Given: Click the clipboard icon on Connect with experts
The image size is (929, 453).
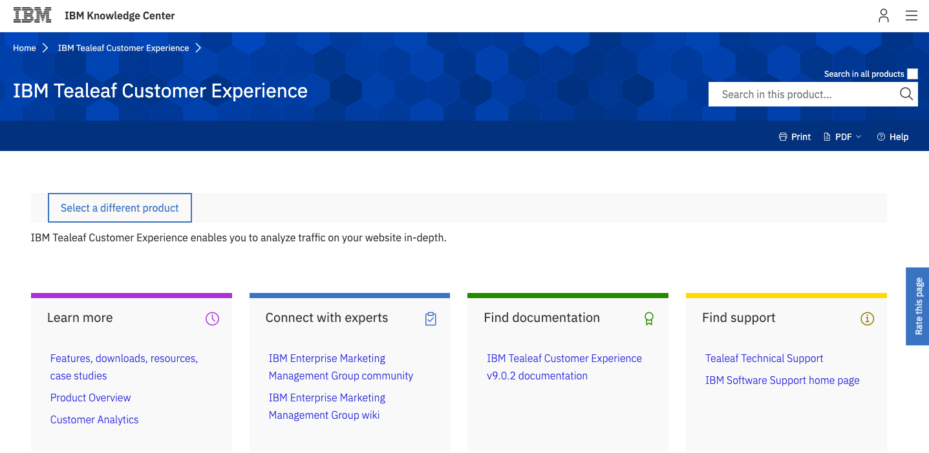Looking at the screenshot, I should coord(431,318).
